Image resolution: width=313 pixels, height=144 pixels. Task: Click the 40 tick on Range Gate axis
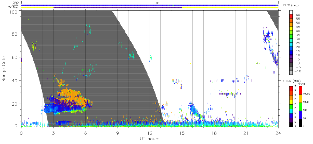point(15,81)
